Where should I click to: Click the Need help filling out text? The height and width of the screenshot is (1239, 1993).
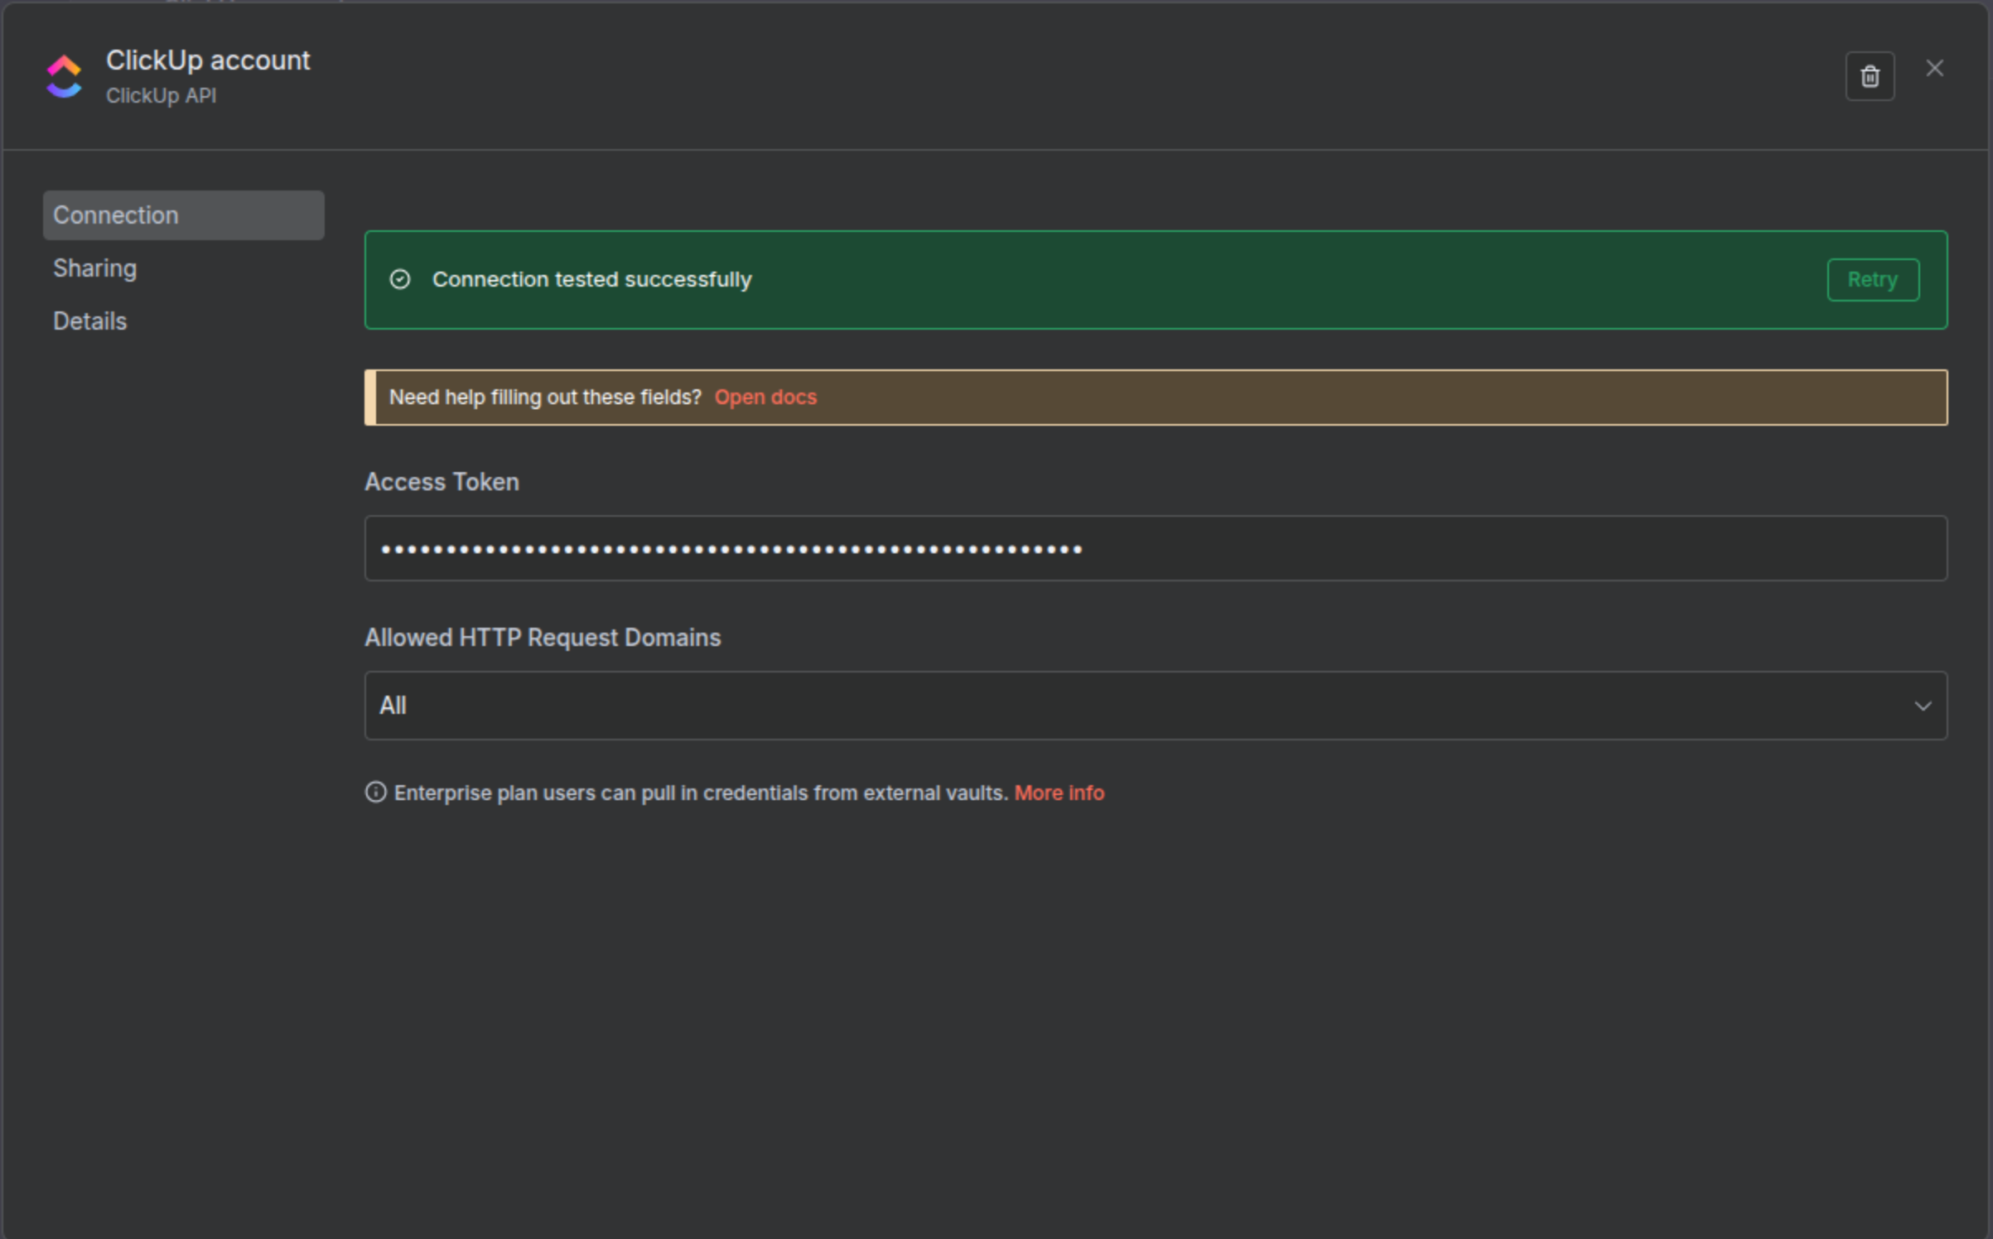(x=545, y=398)
